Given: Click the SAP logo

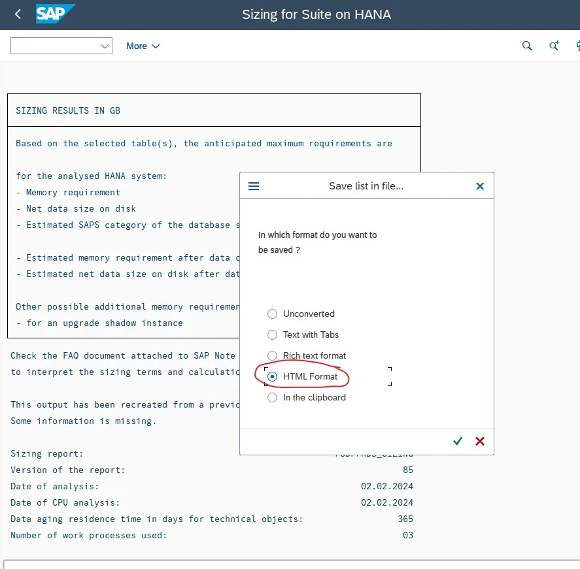Looking at the screenshot, I should coord(55,14).
